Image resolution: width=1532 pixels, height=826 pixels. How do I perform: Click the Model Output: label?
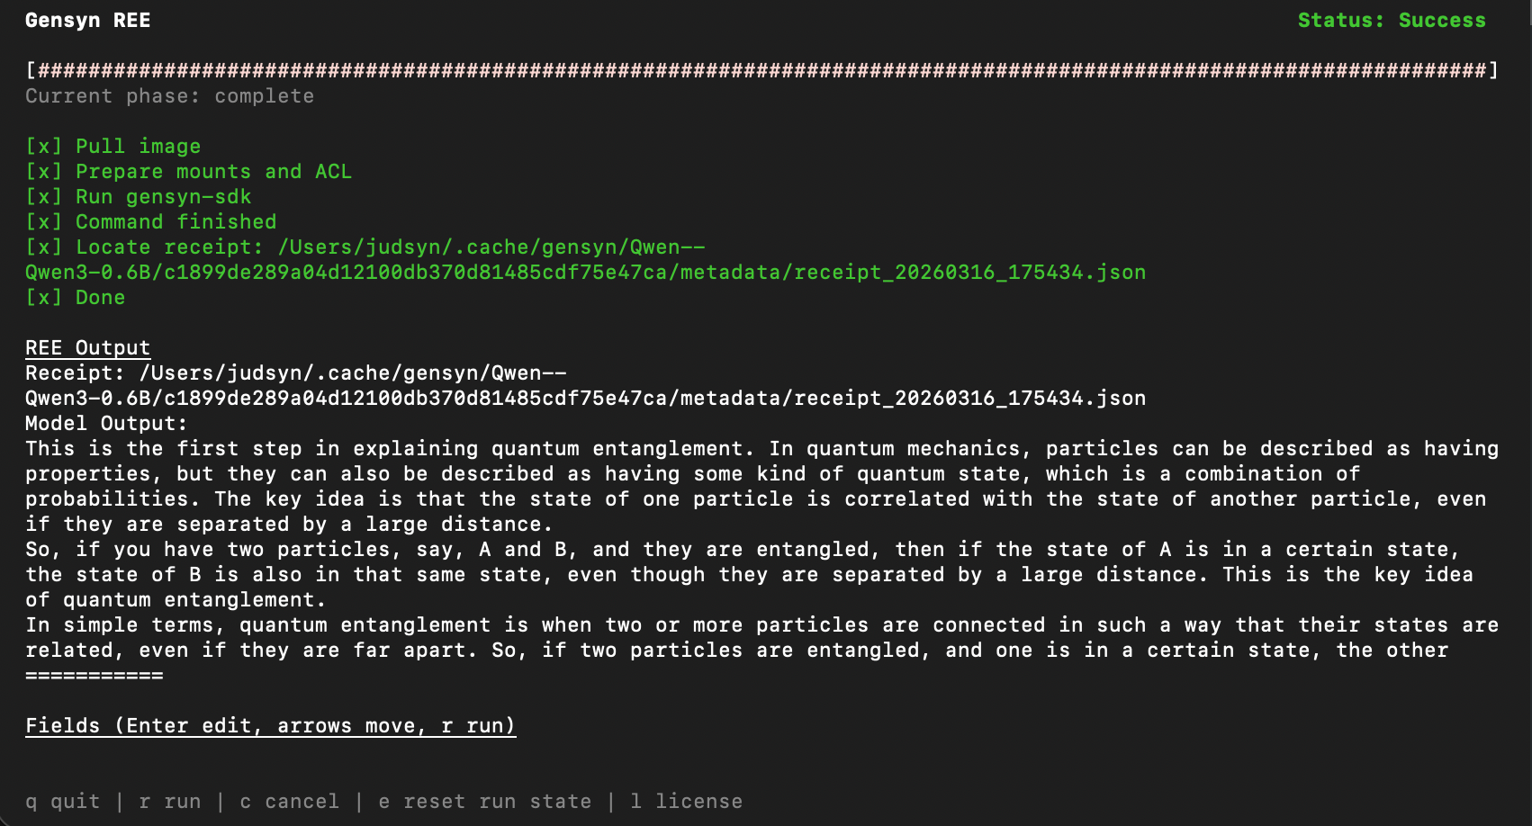coord(106,424)
